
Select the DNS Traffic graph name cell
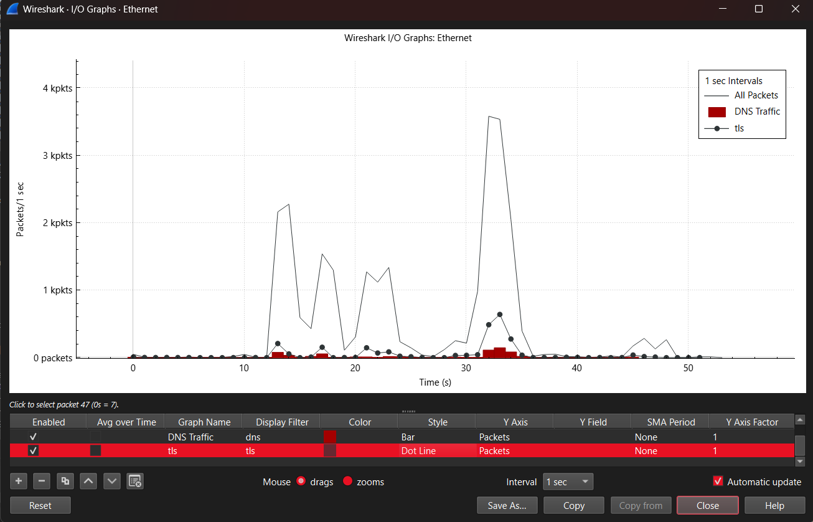(203, 437)
